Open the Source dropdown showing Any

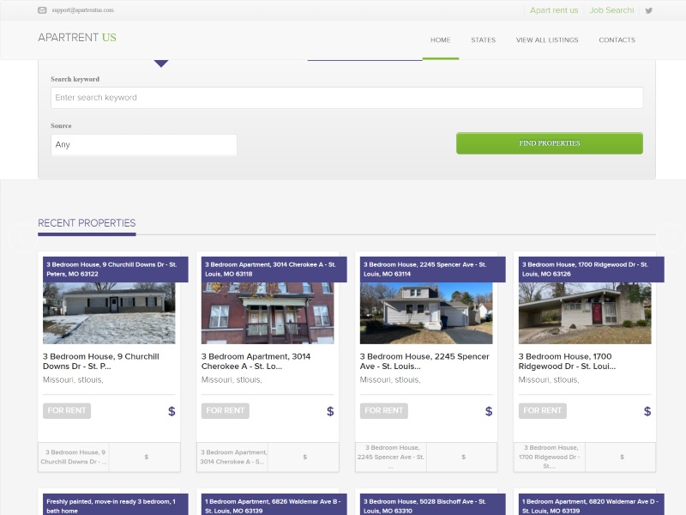(143, 144)
